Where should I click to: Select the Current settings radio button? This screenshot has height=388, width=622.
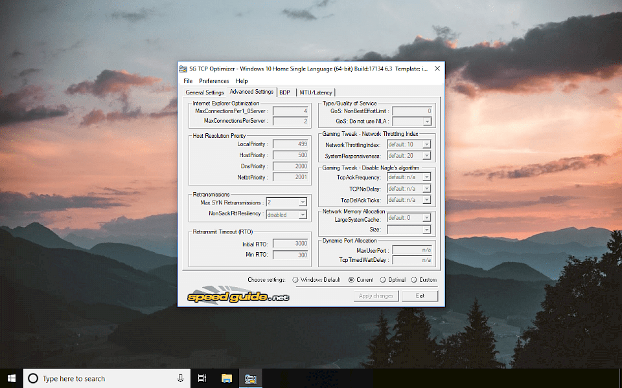click(351, 280)
